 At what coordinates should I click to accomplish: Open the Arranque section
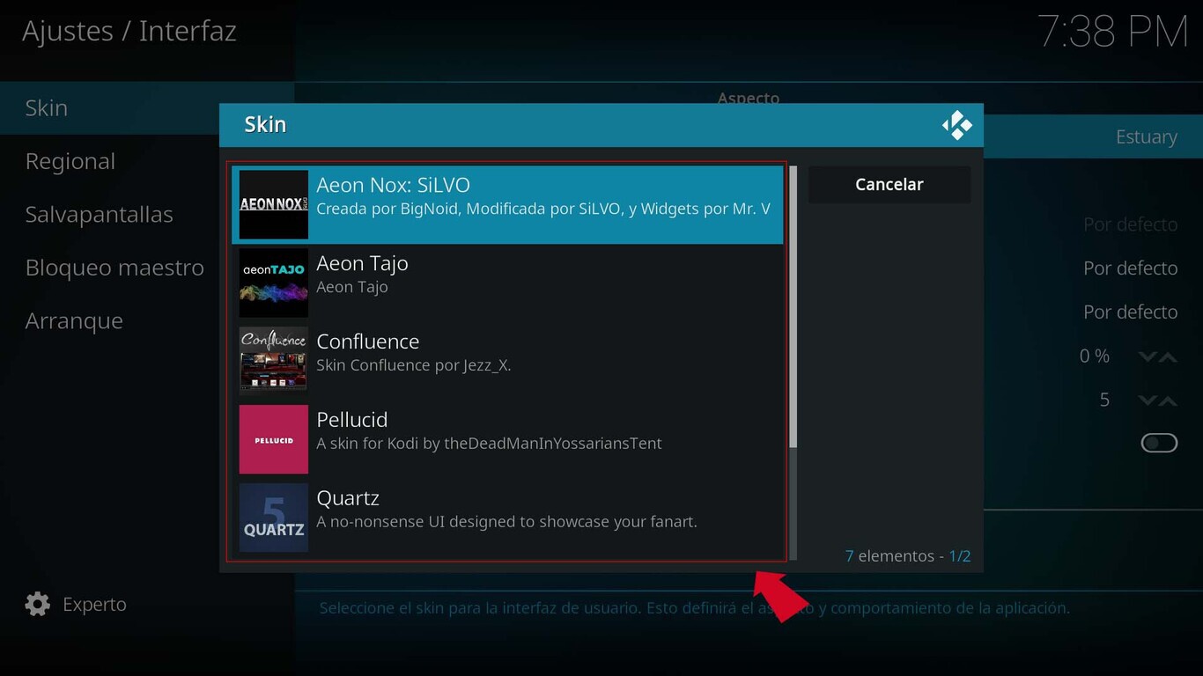point(74,320)
